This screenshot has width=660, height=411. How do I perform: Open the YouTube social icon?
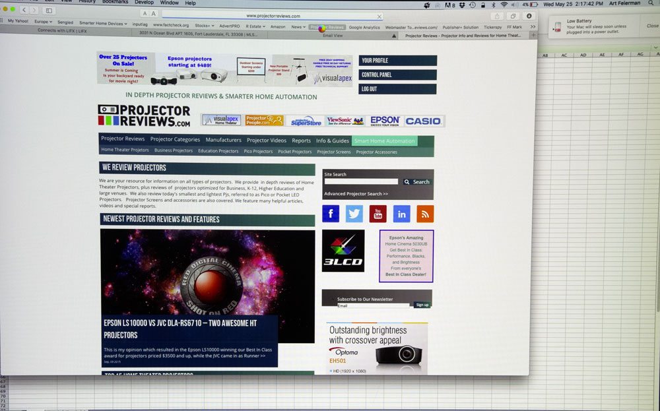point(378,214)
